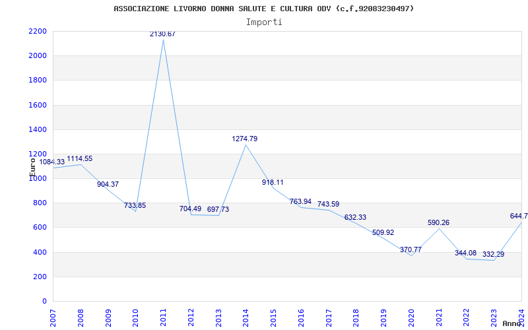Select the 704.49 value label
The height and width of the screenshot is (330, 528).
pos(190,209)
